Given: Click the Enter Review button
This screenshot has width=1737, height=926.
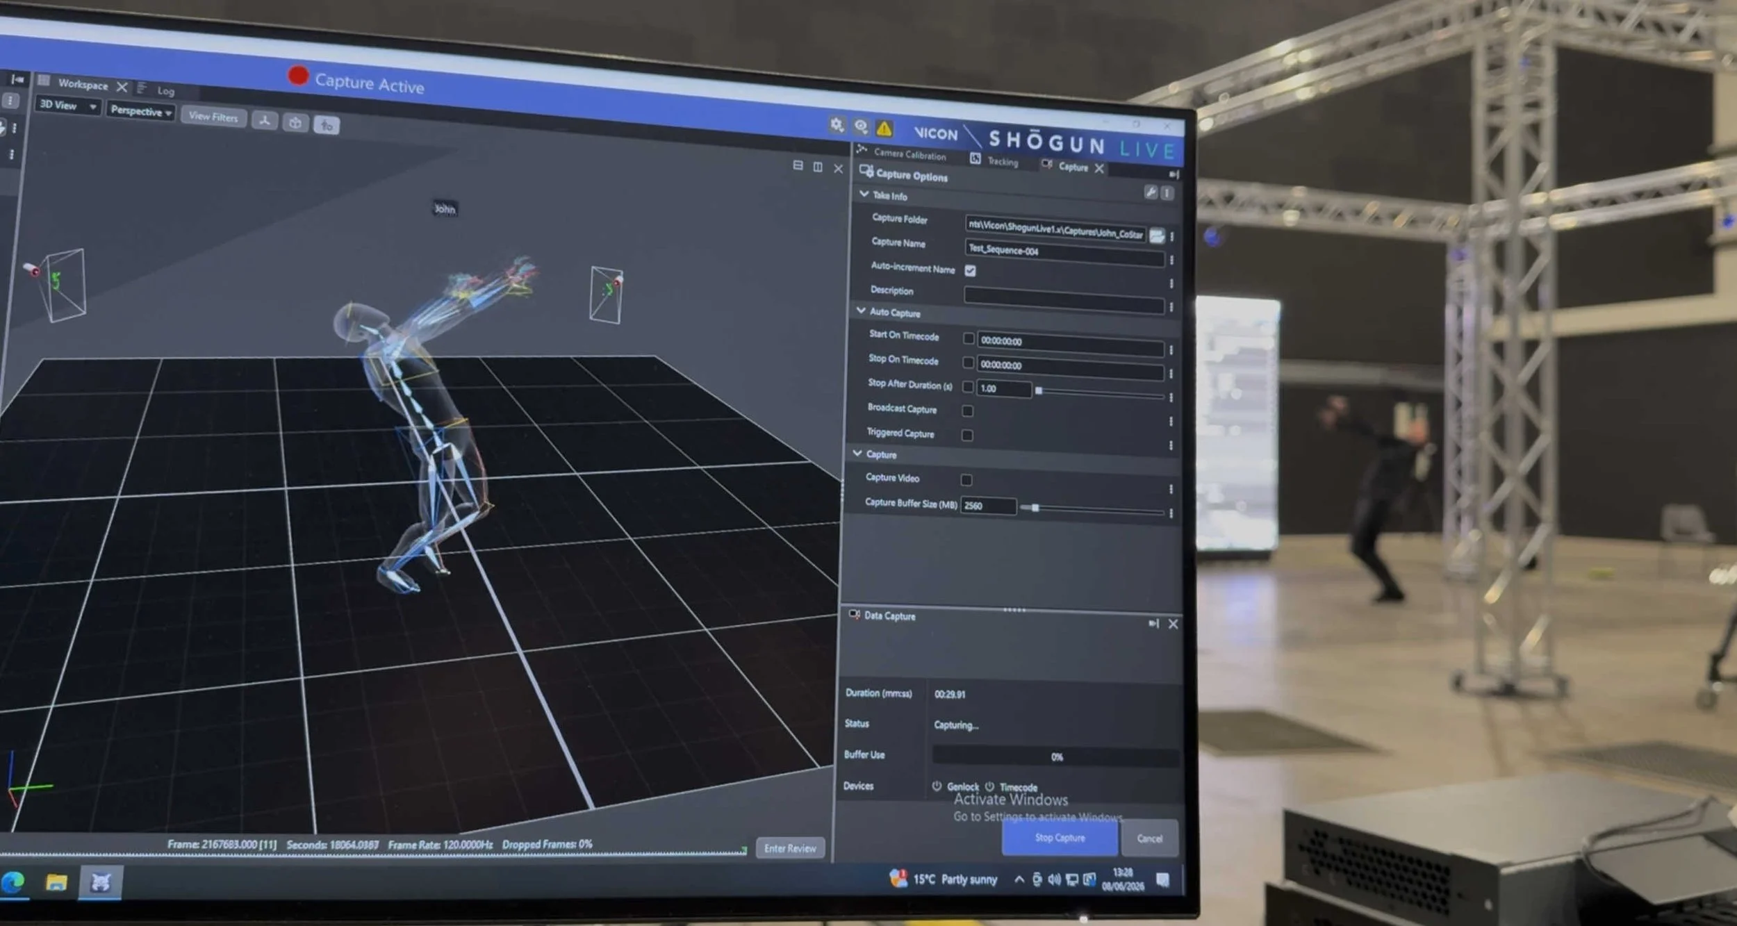Looking at the screenshot, I should click(x=790, y=848).
